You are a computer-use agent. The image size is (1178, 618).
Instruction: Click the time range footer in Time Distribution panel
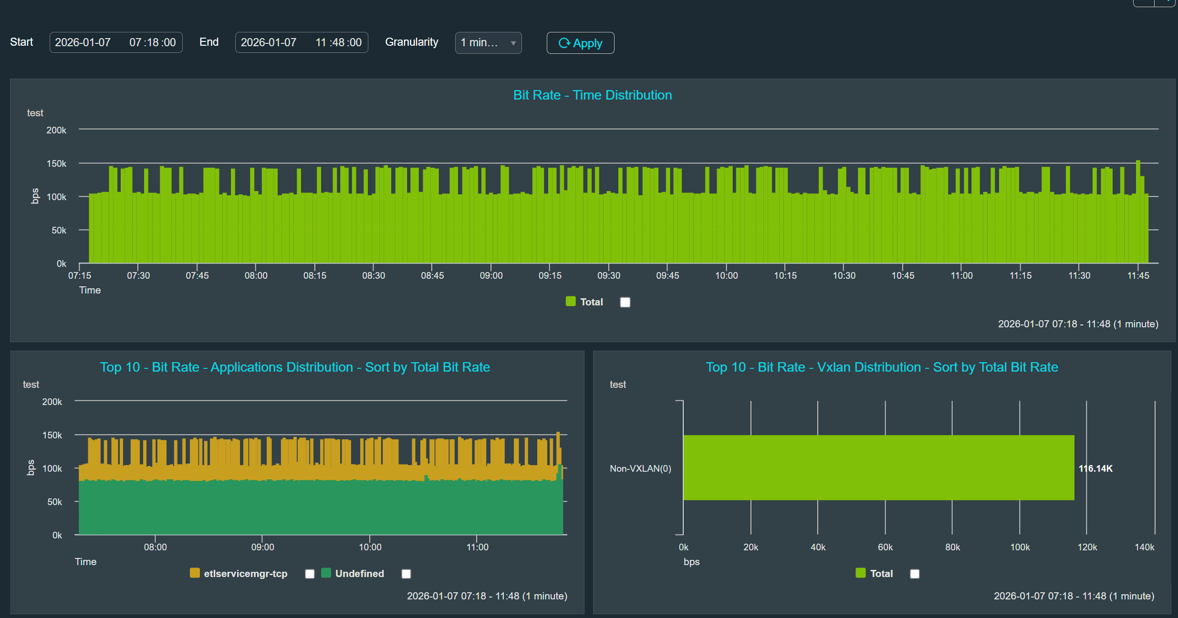(1078, 324)
